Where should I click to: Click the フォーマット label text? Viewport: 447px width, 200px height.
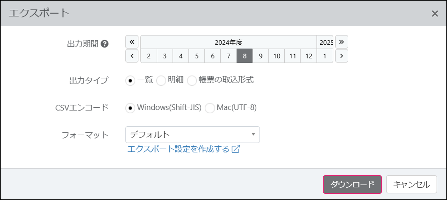(85, 135)
